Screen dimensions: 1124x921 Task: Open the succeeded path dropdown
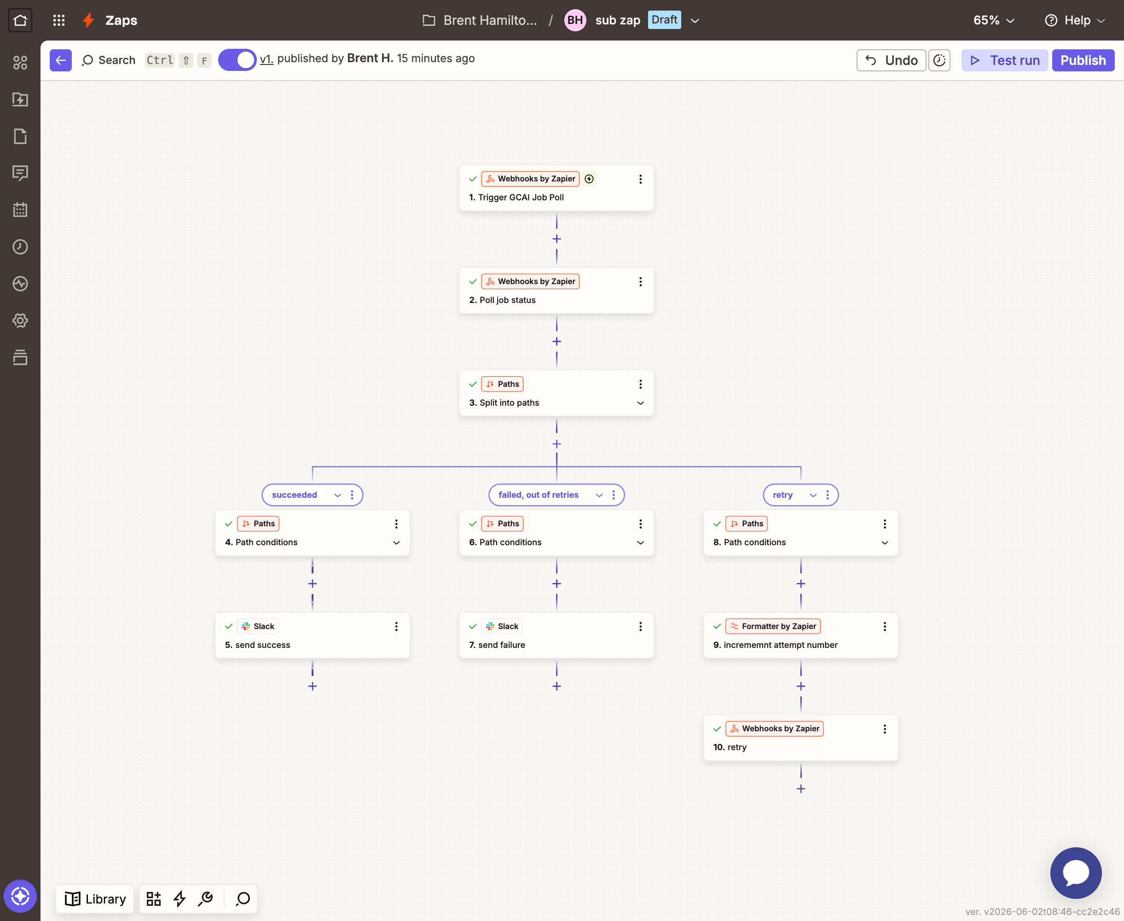(337, 495)
